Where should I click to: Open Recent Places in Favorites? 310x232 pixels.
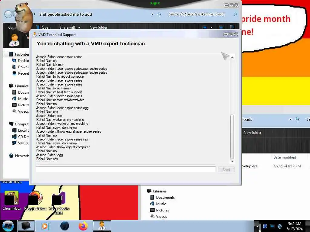21,73
